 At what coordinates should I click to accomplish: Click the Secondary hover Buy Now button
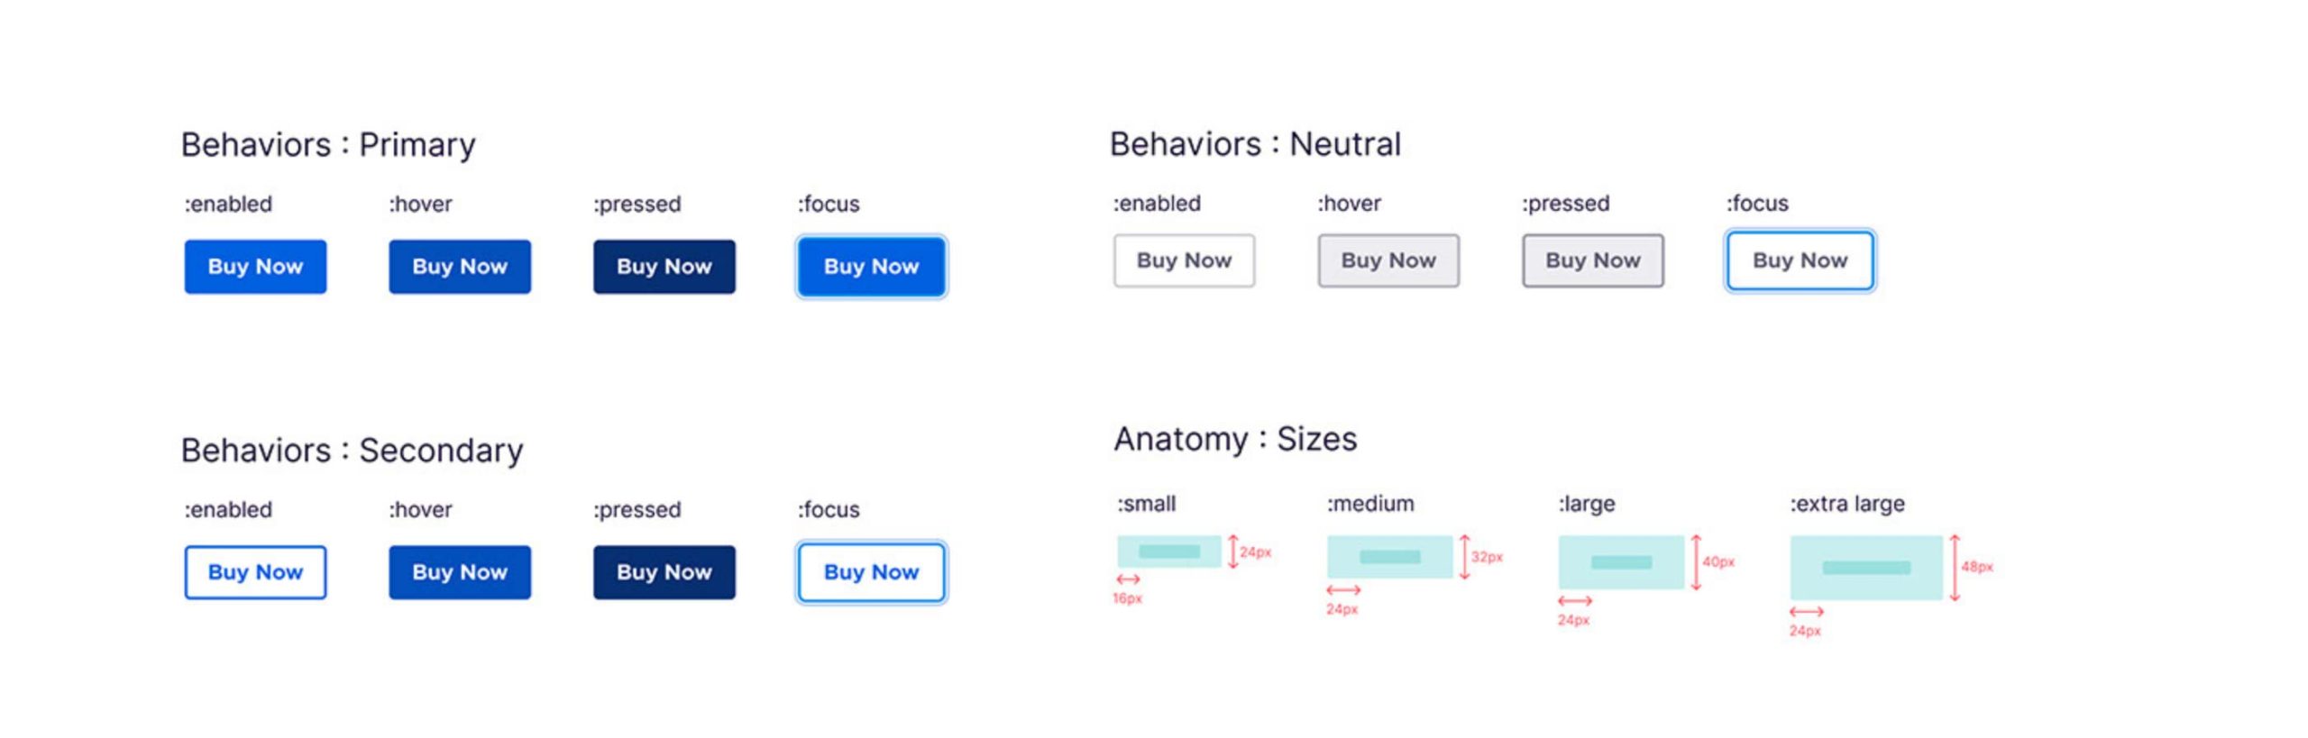460,572
